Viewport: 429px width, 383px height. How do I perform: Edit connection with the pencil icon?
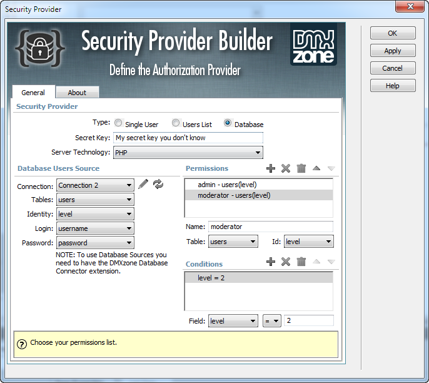(143, 184)
